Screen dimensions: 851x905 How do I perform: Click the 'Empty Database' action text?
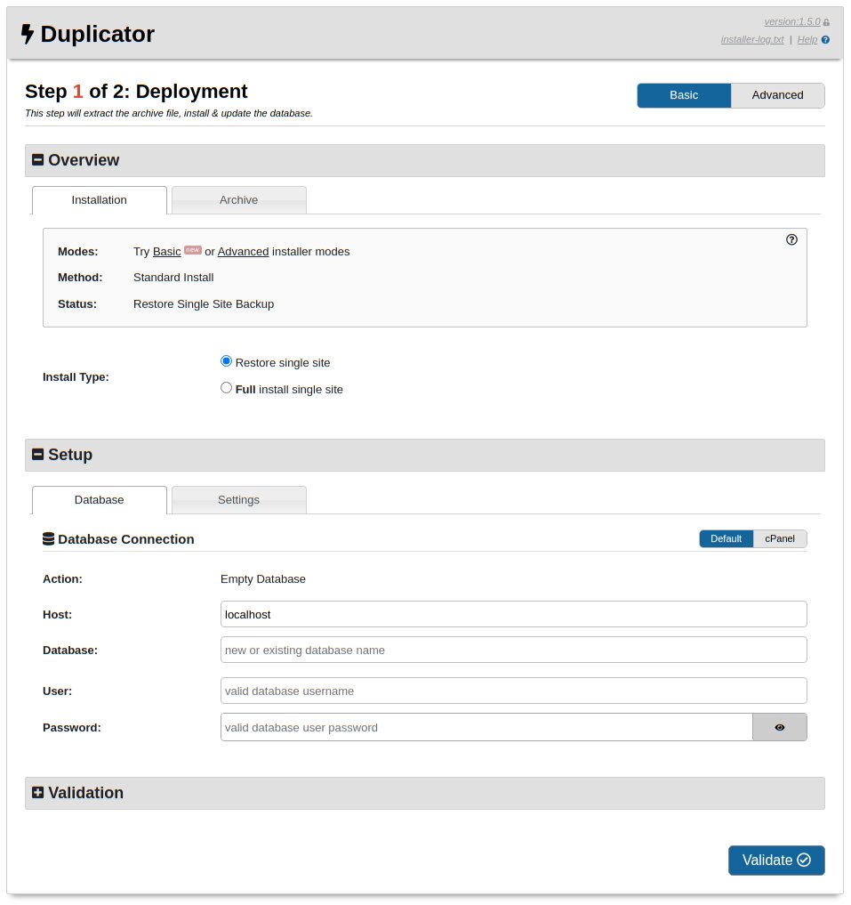(263, 579)
